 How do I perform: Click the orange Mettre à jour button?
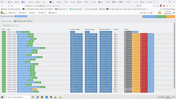(170, 17)
